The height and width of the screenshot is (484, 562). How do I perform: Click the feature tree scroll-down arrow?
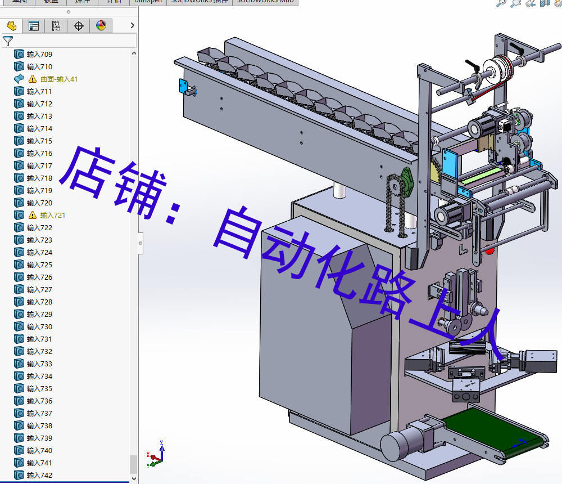coord(134,478)
